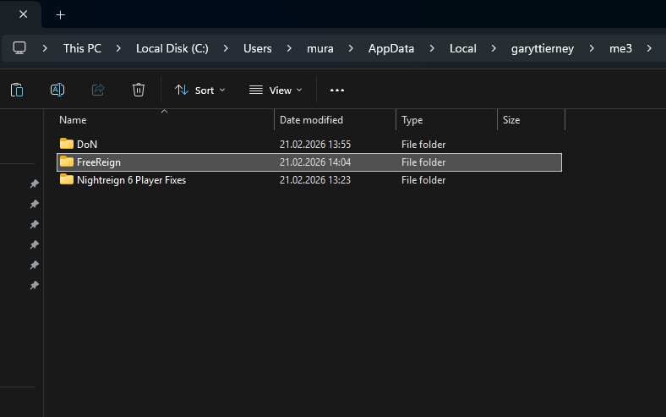
Task: Navigate to AppData in breadcrumb
Action: (390, 48)
